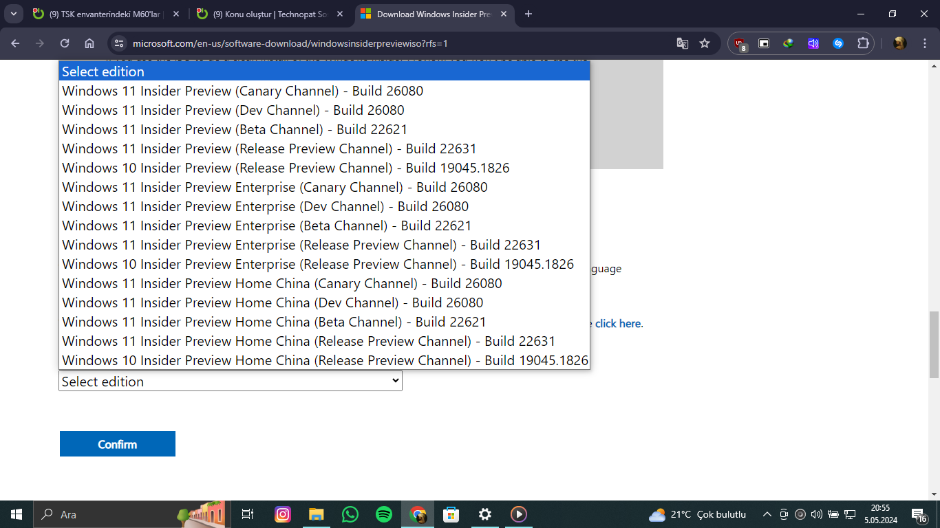Select Windows 11 Home China (Canary Channel)
940x528 pixels.
click(324, 283)
